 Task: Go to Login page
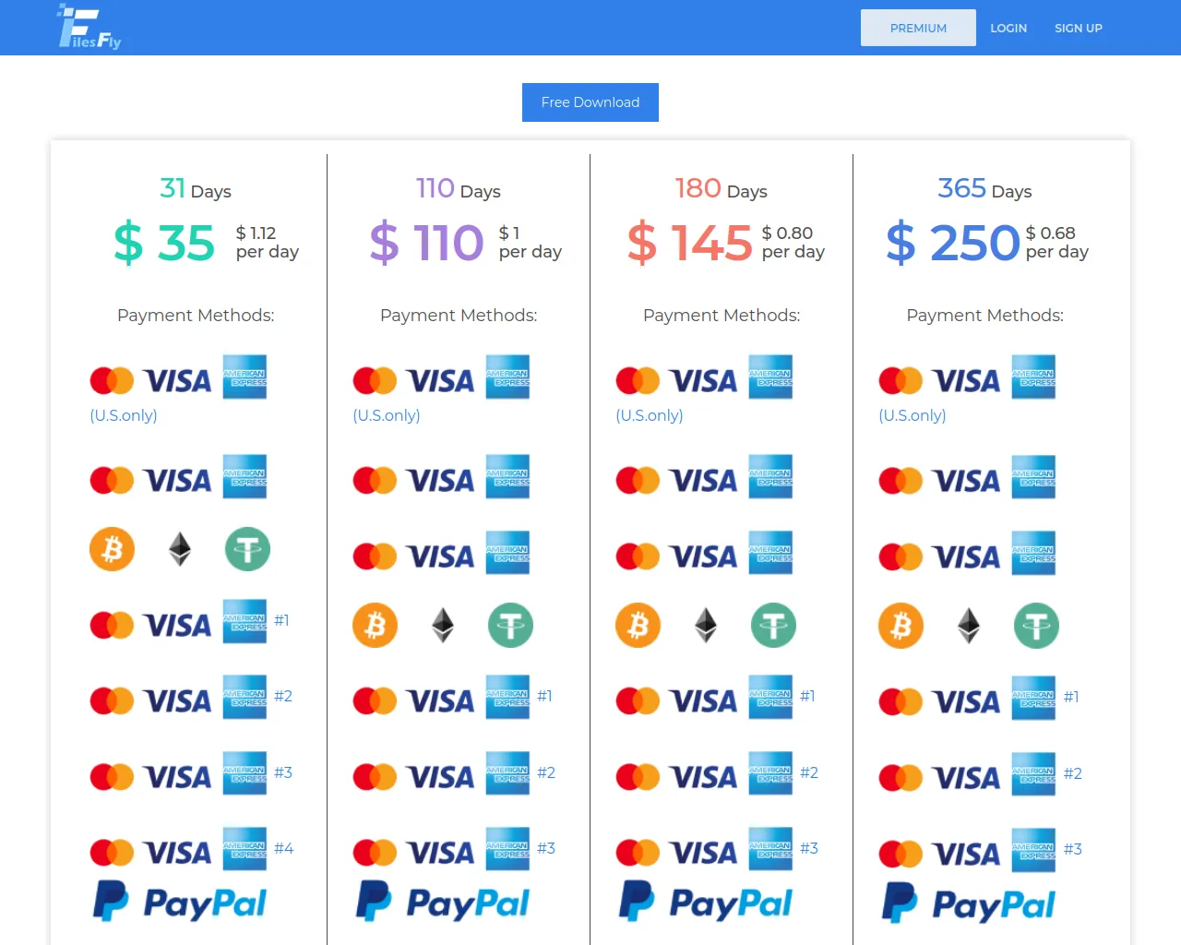click(1008, 28)
